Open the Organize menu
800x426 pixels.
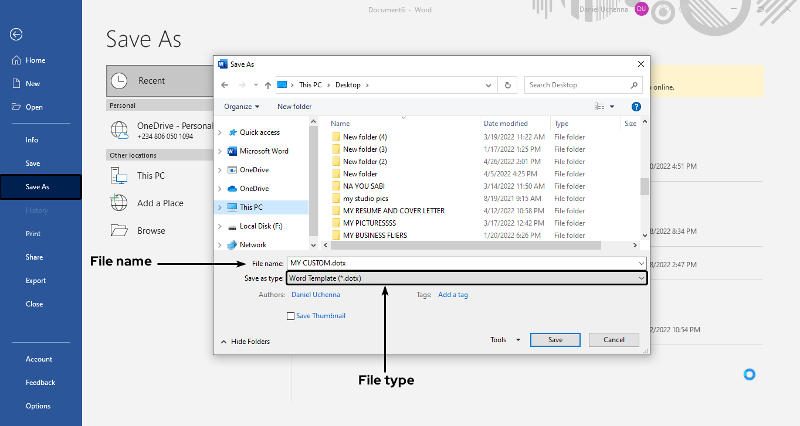click(241, 106)
